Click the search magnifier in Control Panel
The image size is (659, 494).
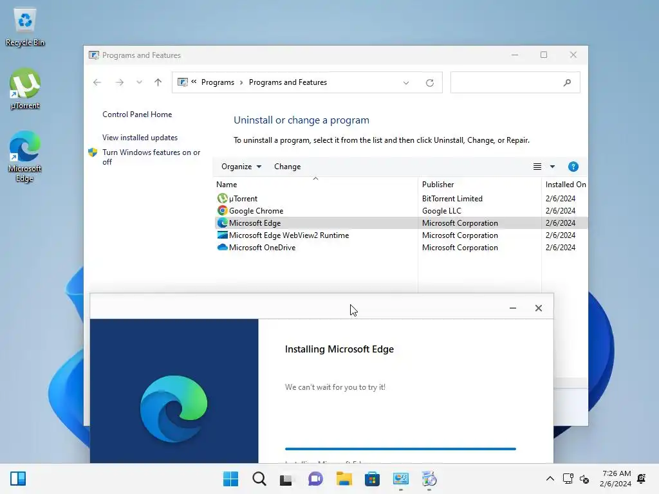[x=567, y=83]
